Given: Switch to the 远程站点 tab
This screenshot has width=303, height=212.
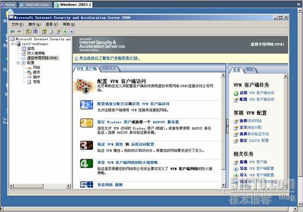Looking at the screenshot, I should (109, 69).
